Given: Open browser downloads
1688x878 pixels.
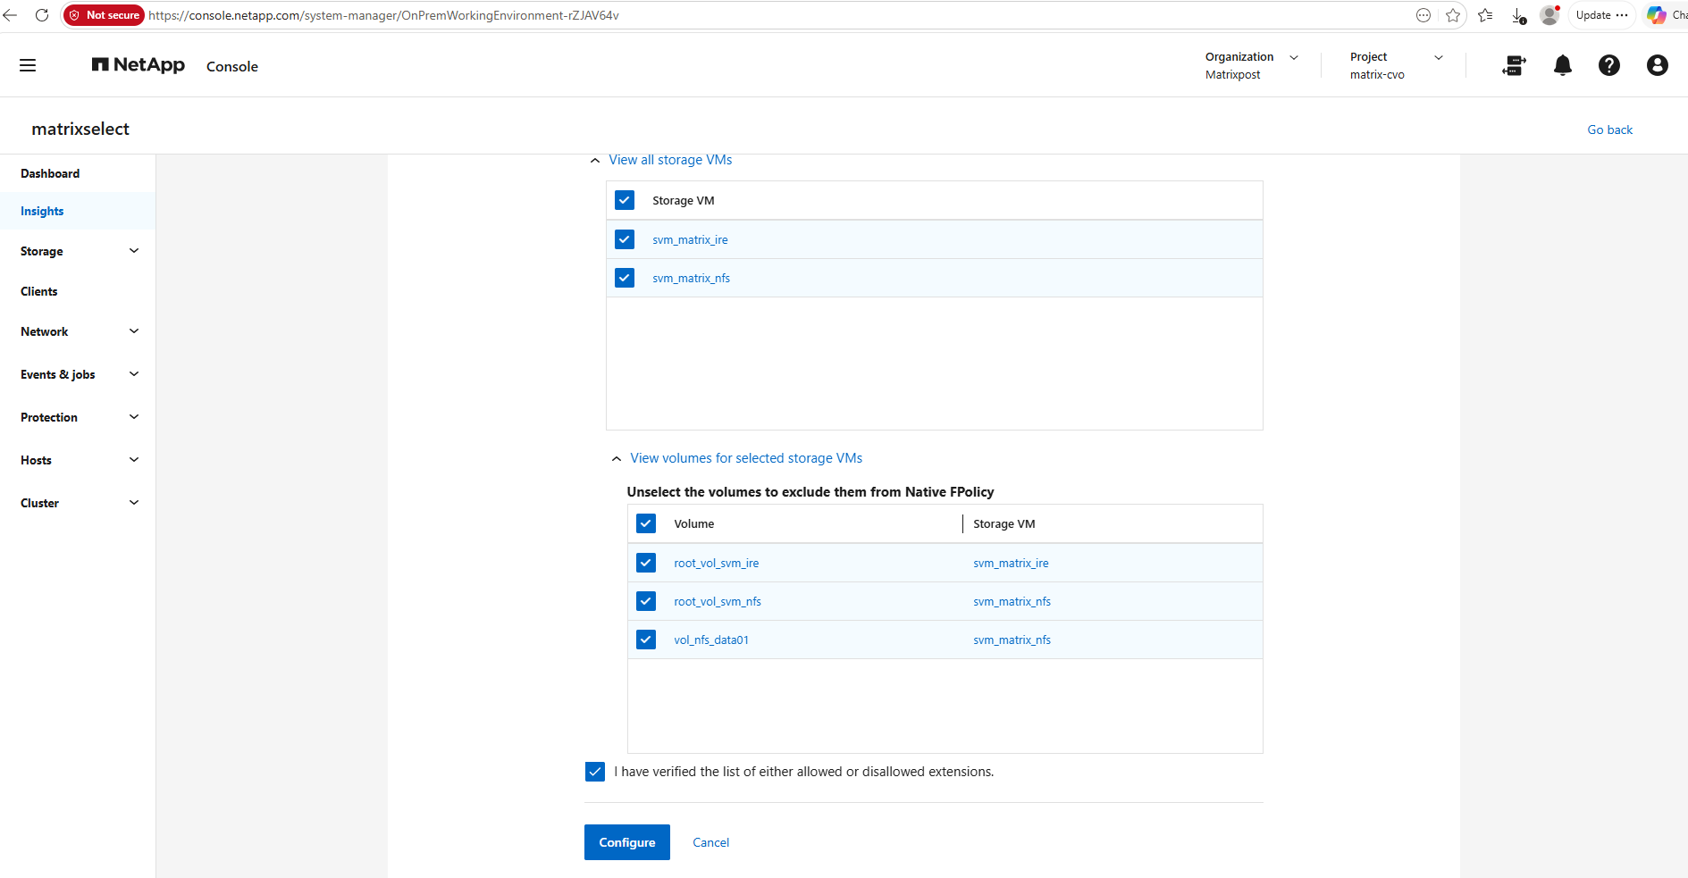Looking at the screenshot, I should pyautogui.click(x=1518, y=15).
